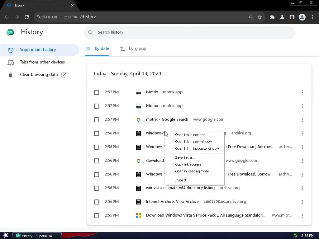Reload the history page

coord(27,17)
